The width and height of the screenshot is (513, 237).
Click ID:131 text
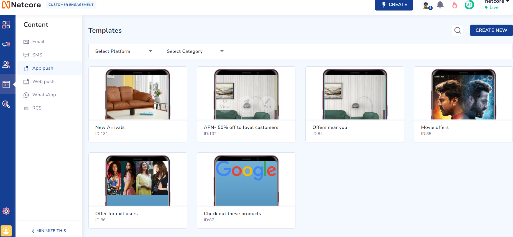[x=102, y=134]
